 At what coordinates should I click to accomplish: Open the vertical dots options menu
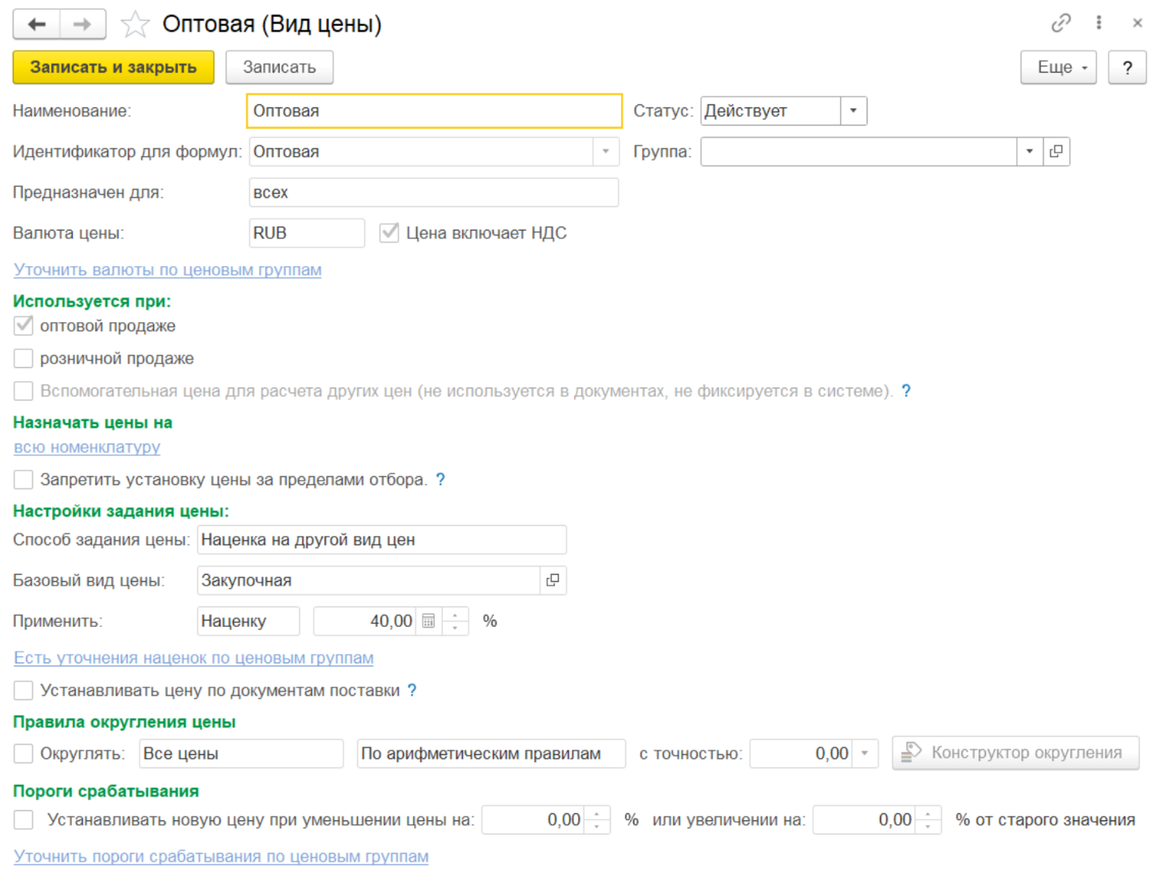click(1098, 23)
